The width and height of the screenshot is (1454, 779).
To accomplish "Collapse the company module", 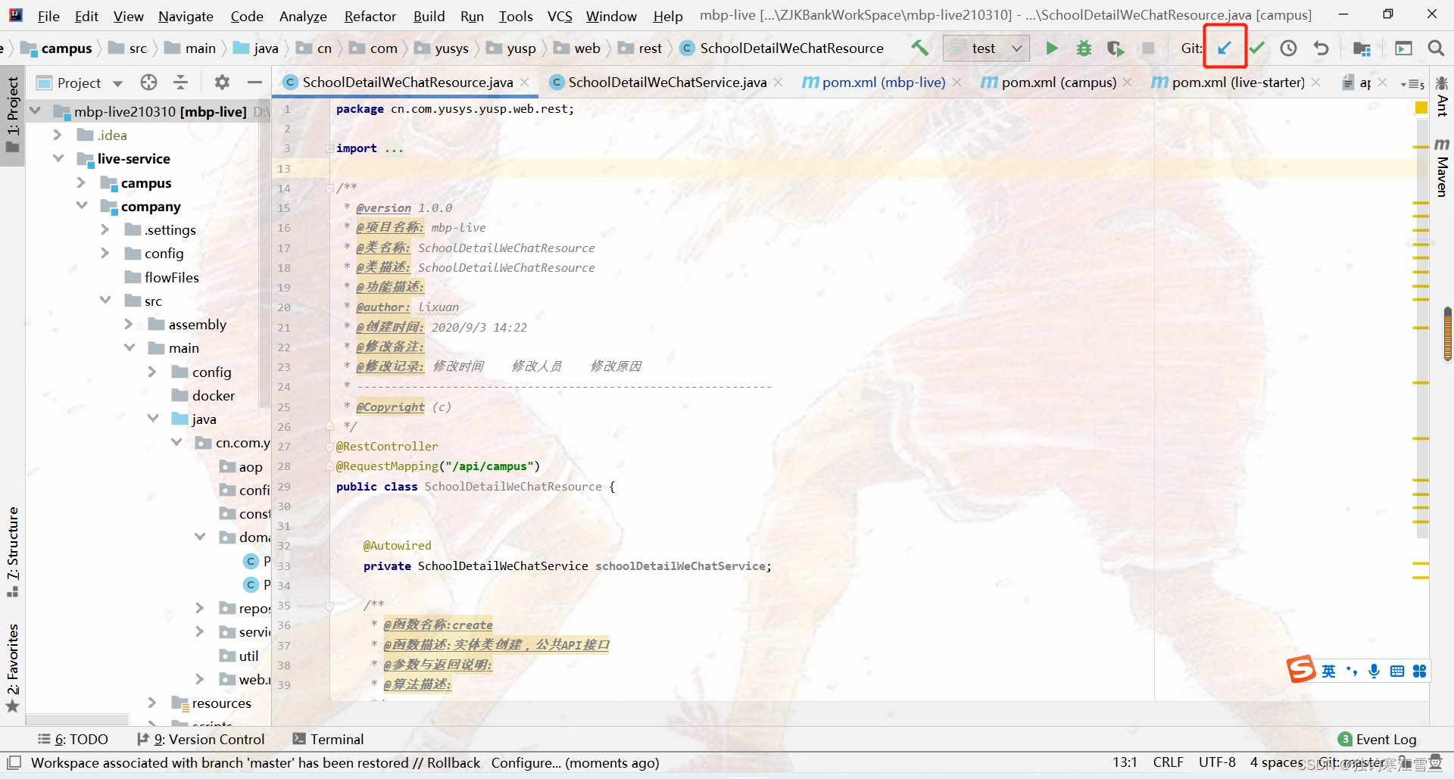I will coord(81,206).
